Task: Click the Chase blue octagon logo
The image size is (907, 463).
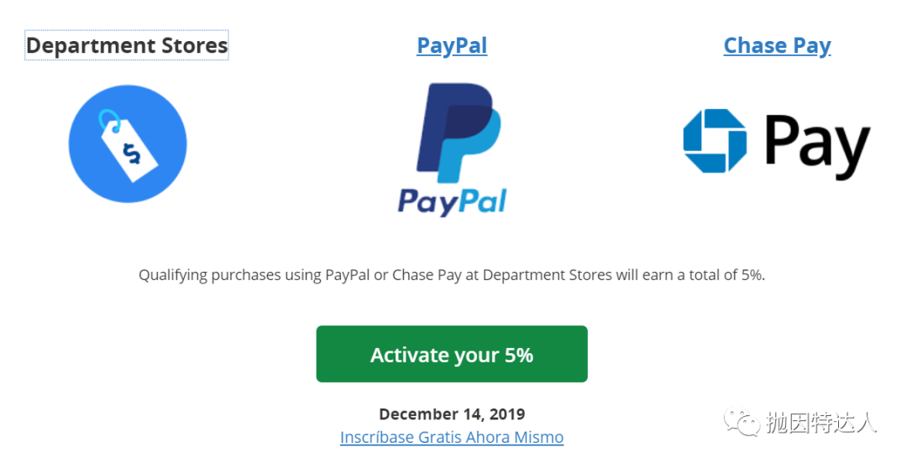Action: (x=715, y=140)
